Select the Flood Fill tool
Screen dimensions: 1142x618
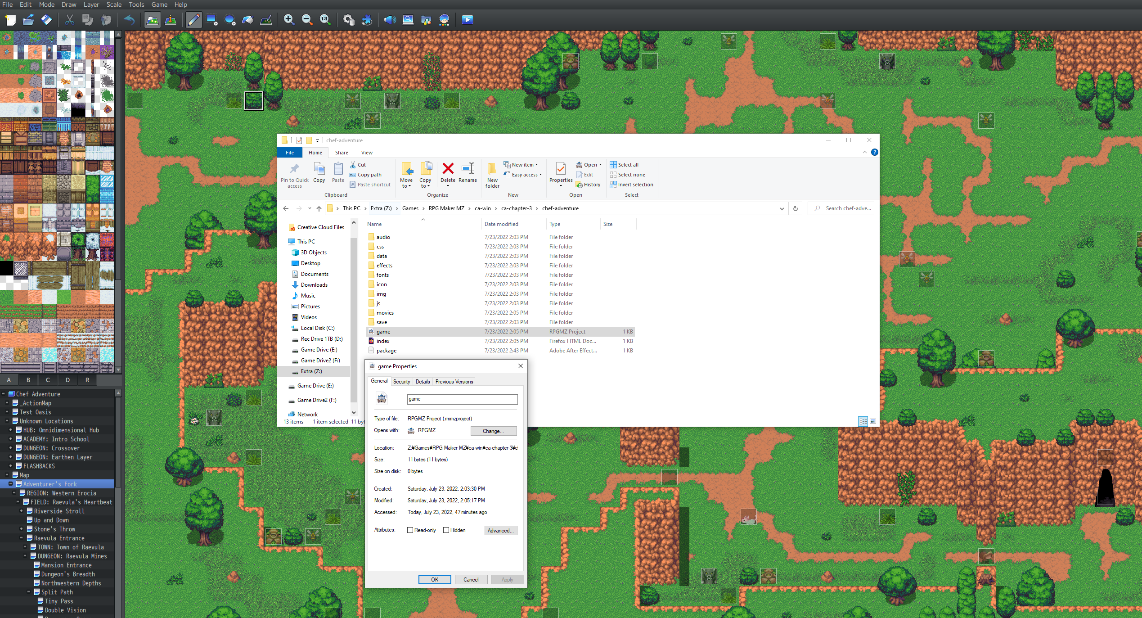coord(248,20)
